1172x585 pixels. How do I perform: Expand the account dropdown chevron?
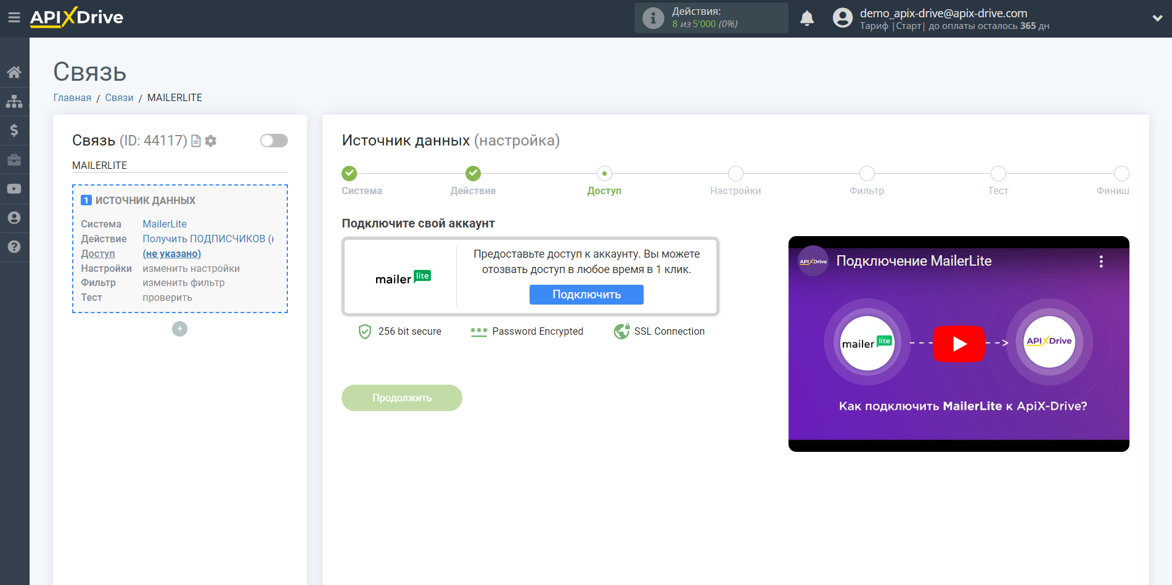click(x=1157, y=18)
